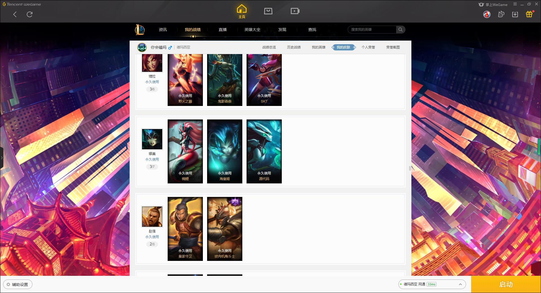This screenshot has height=293, width=541.
Task: Open the 我的战绩 tab
Action: [x=193, y=30]
